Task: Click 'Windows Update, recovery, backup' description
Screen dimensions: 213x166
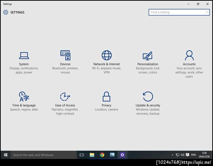Action: [x=148, y=111]
